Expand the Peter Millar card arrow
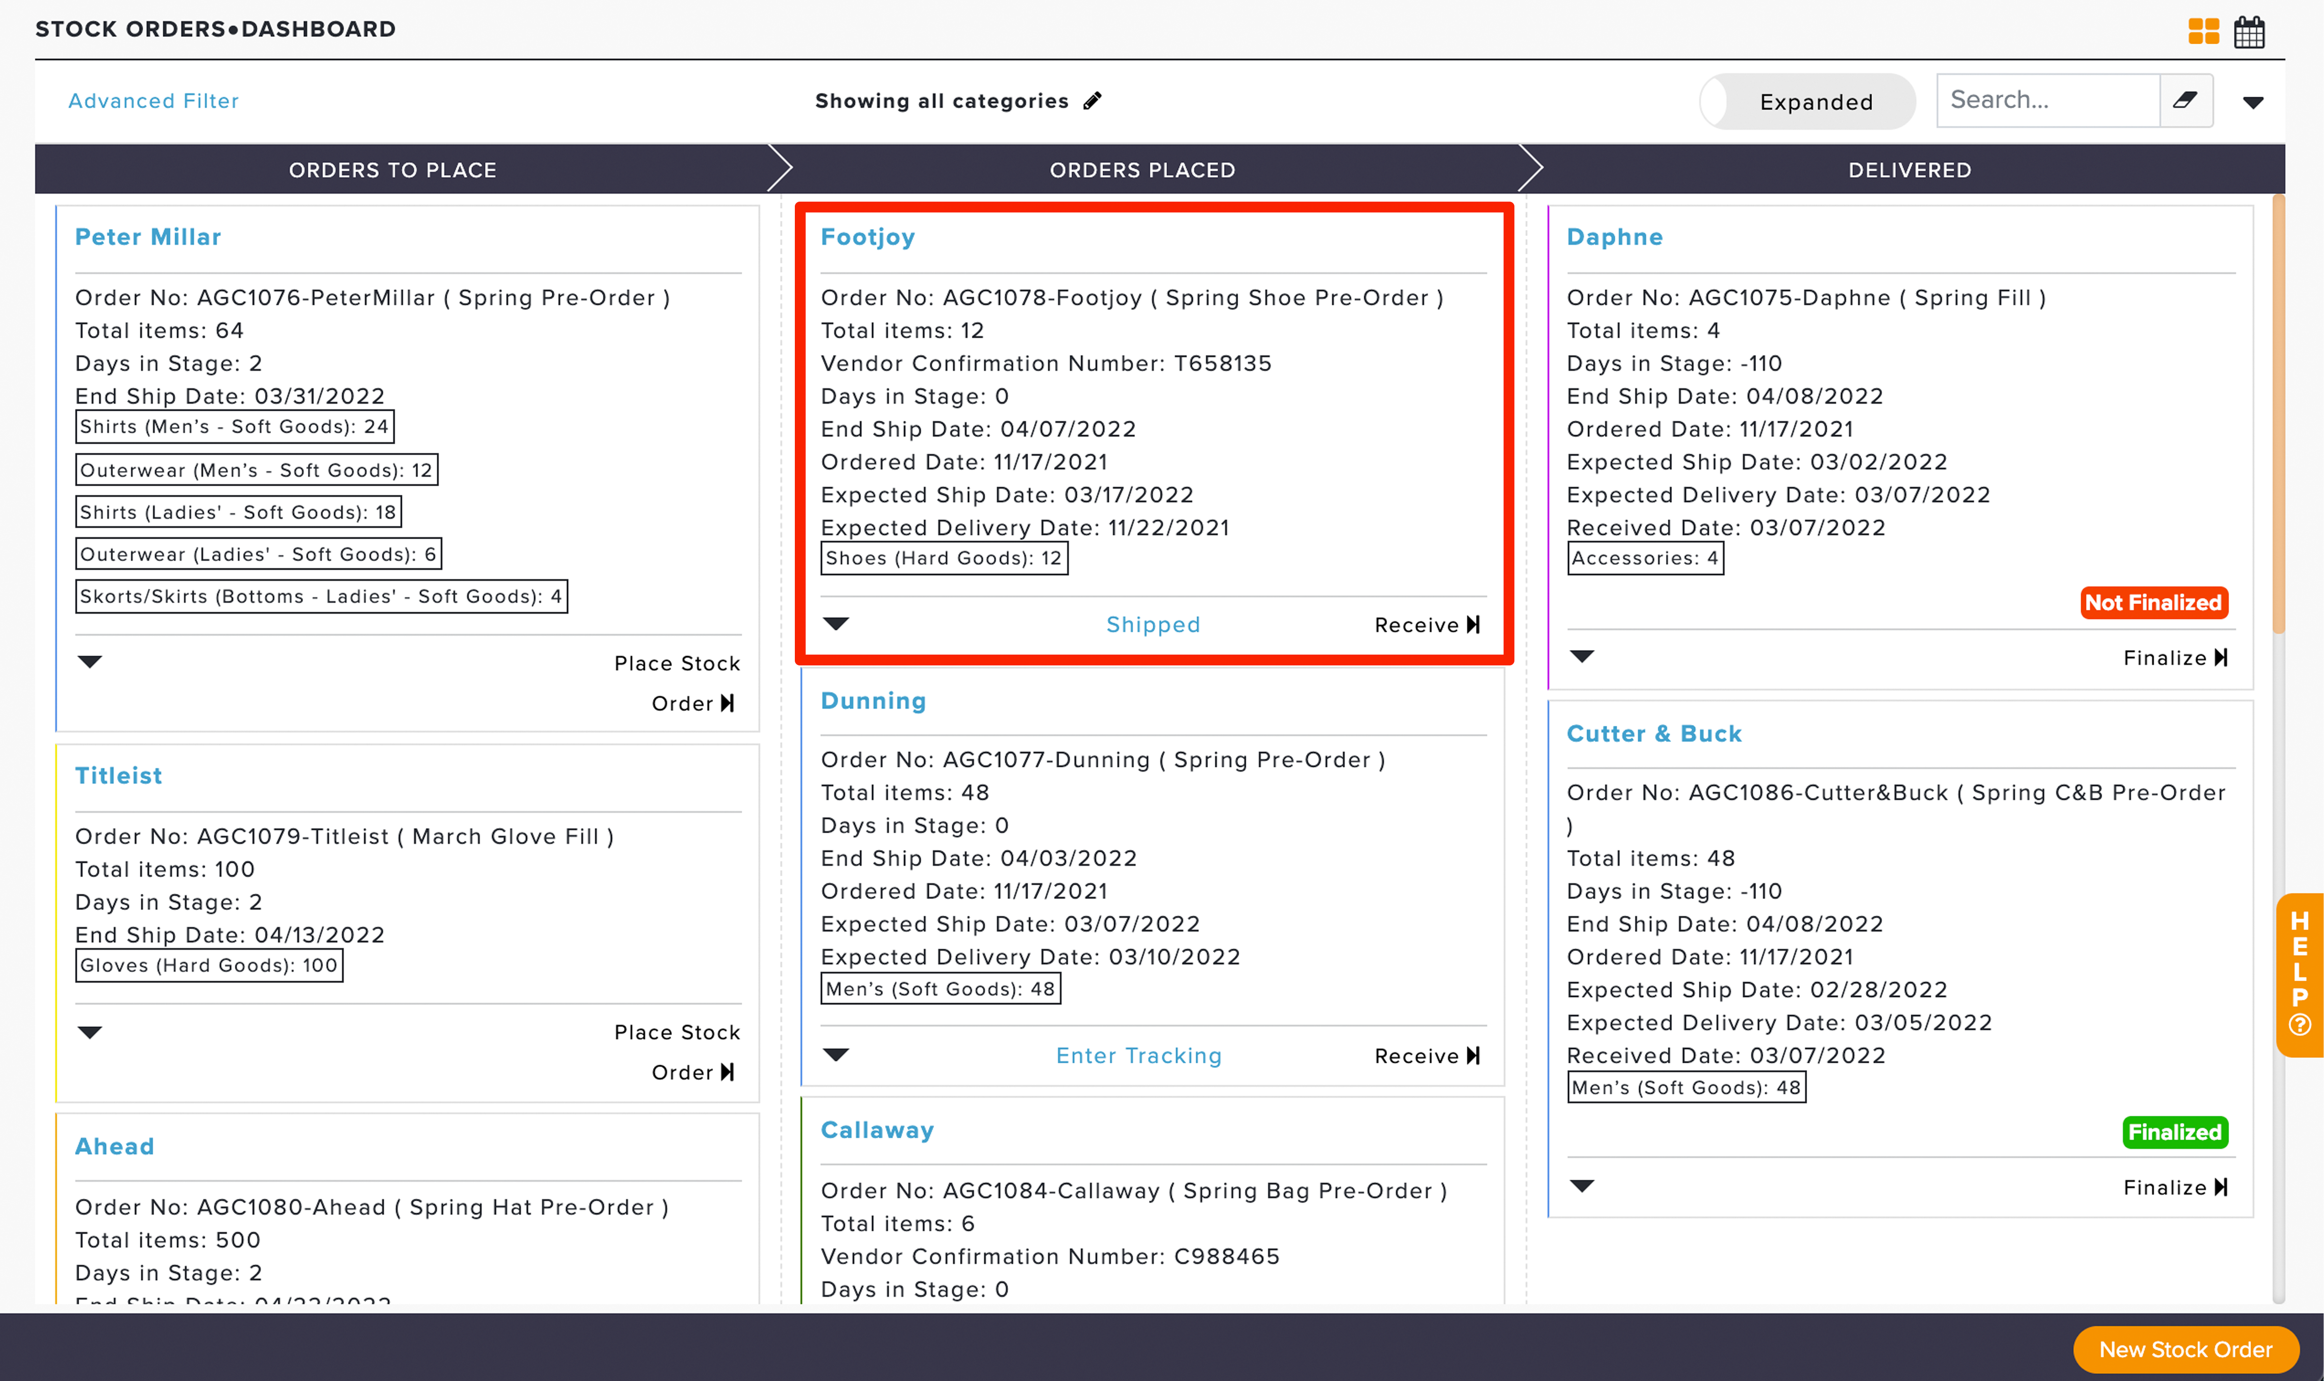The height and width of the screenshot is (1381, 2324). tap(90, 661)
